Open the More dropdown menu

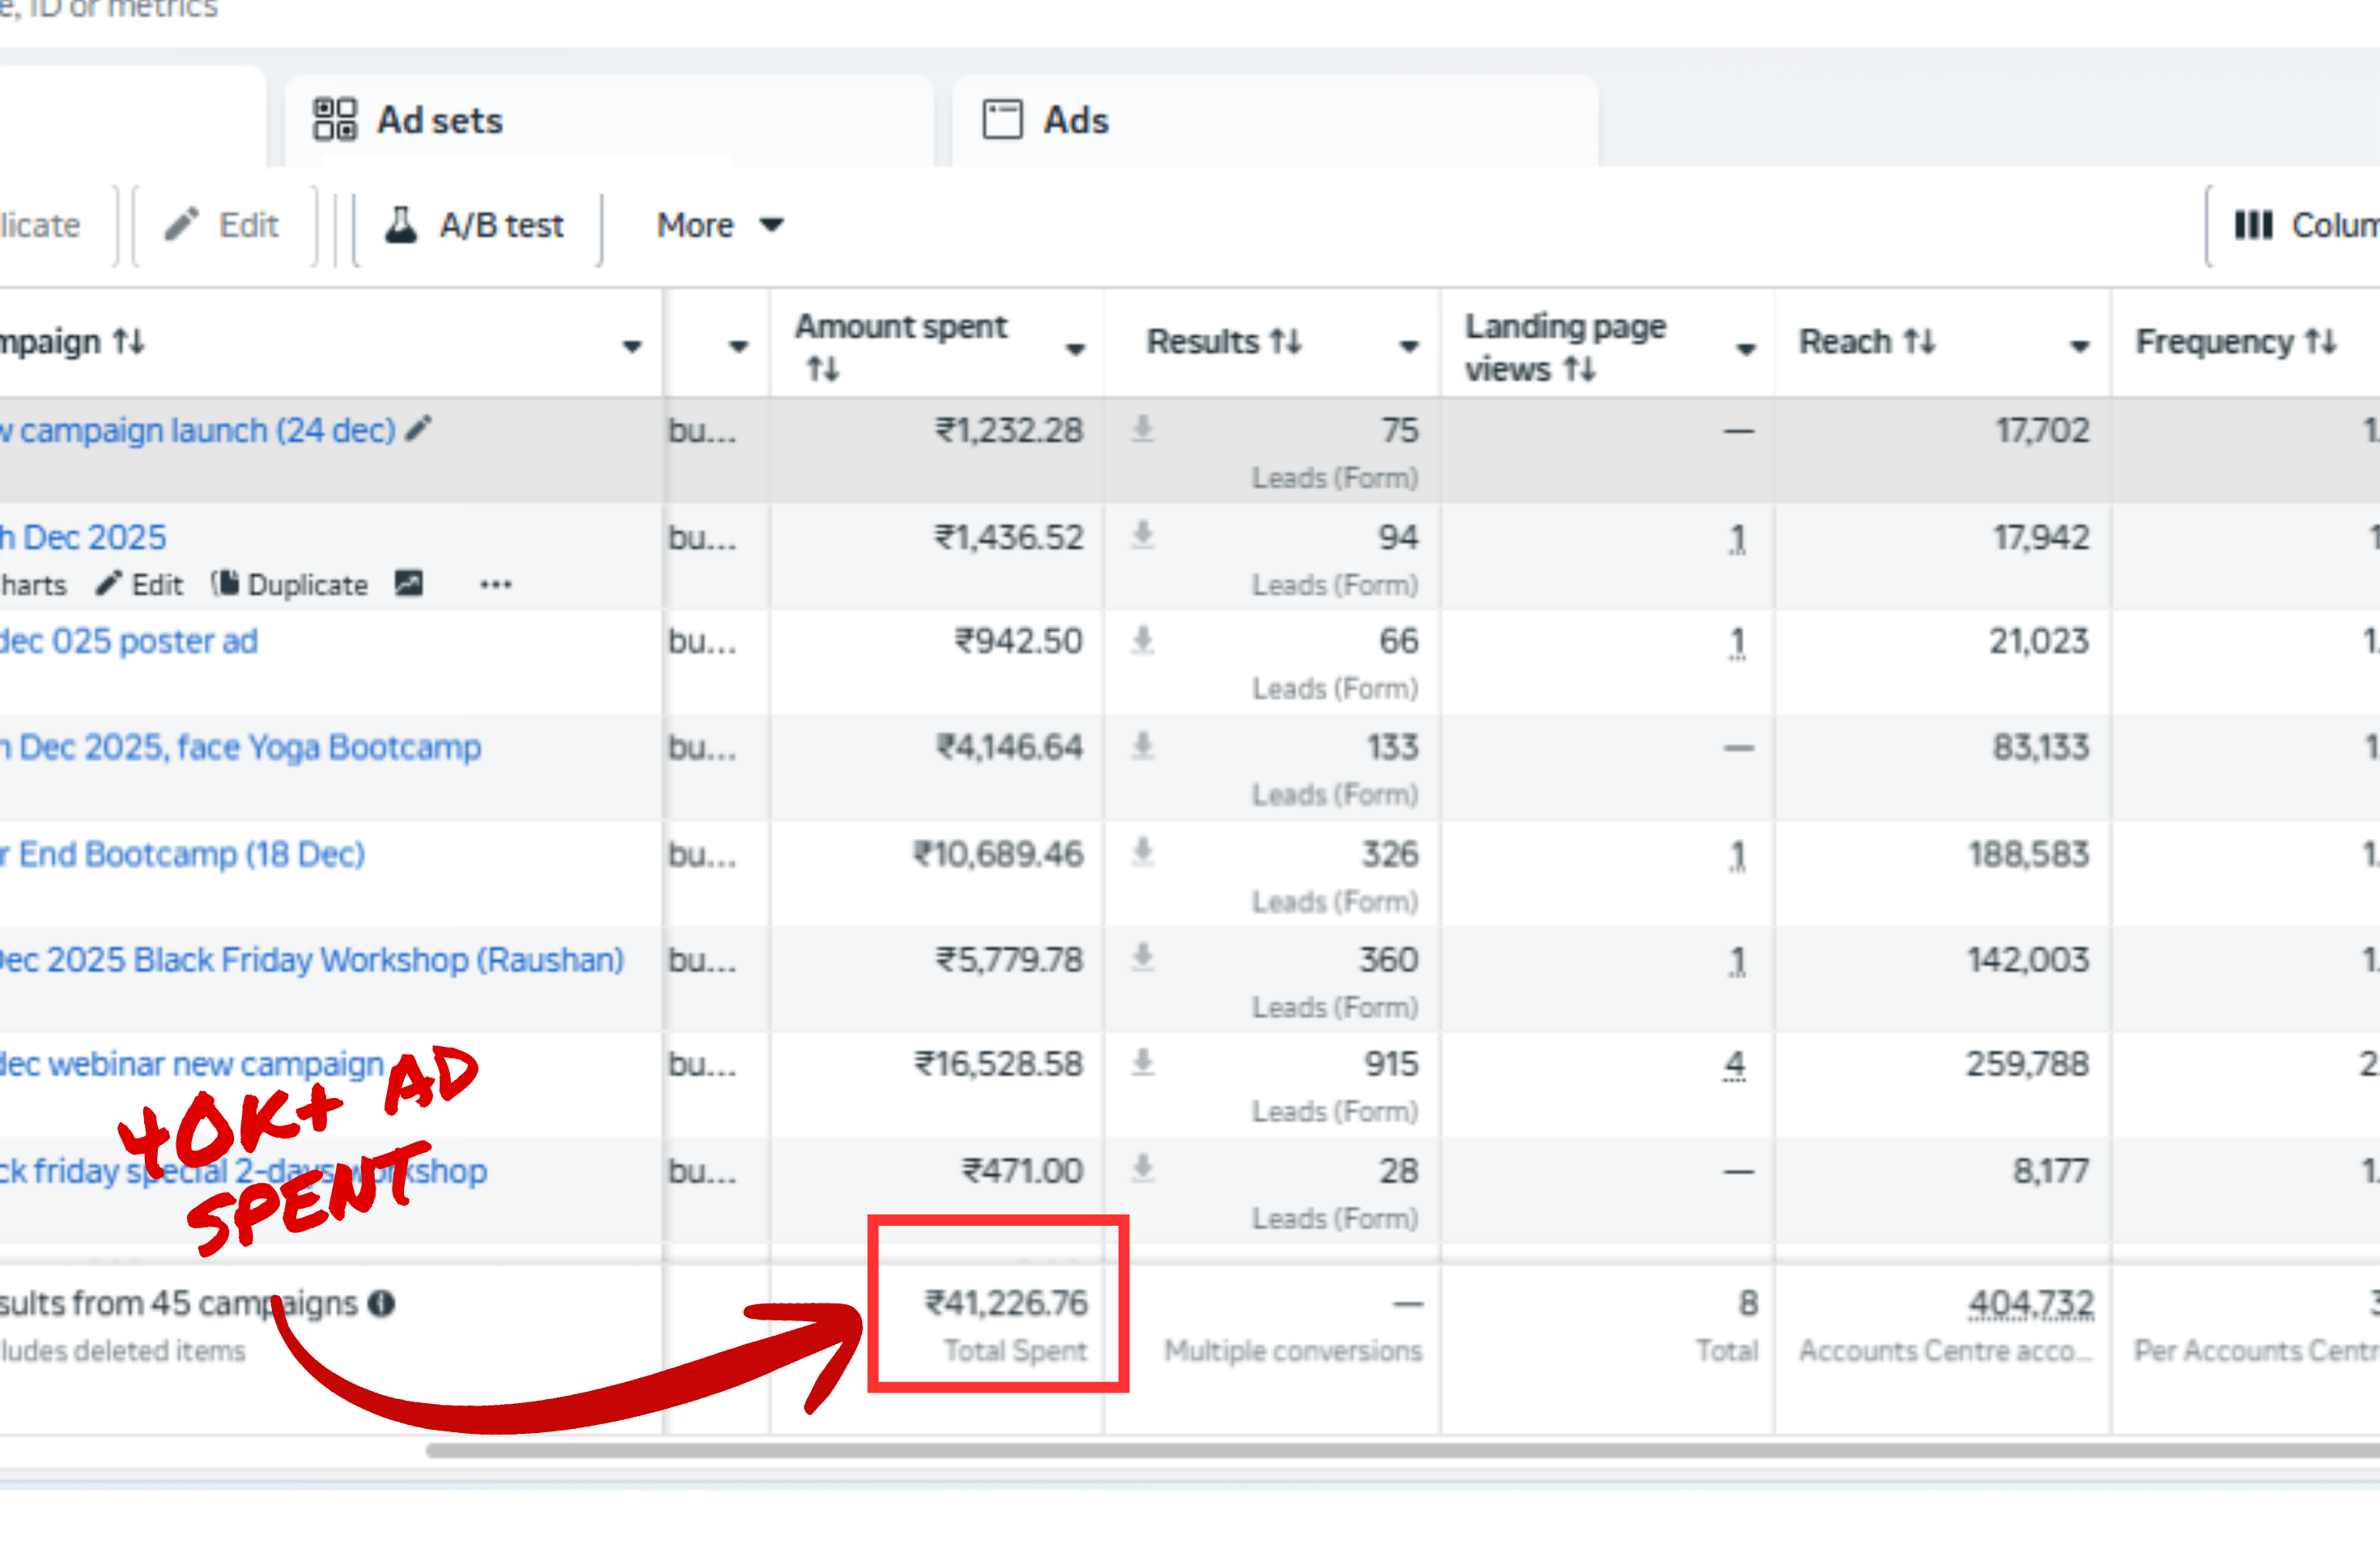718,225
